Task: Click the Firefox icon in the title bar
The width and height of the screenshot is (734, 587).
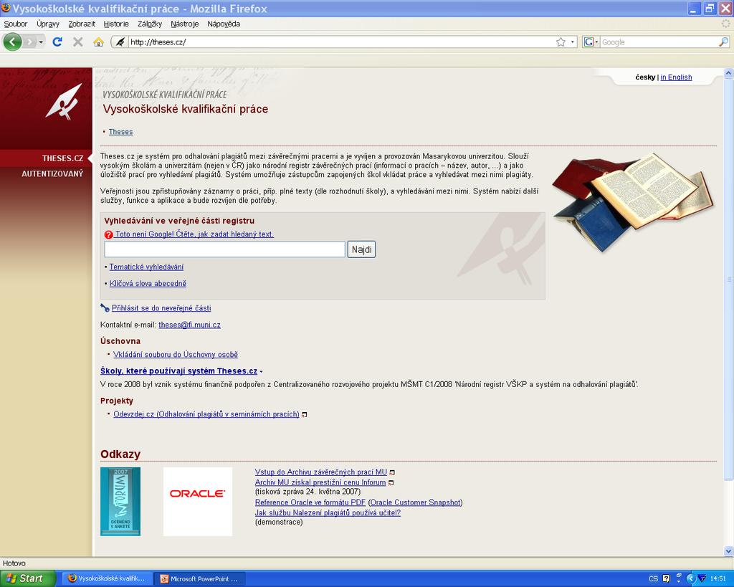Action: [x=6, y=8]
